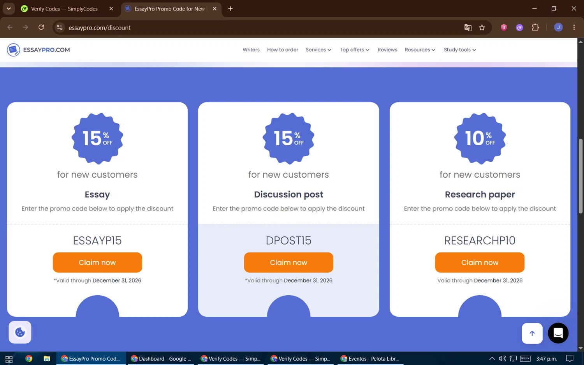Open the Windows notification center
Viewport: 584px width, 365px height.
[x=570, y=359]
